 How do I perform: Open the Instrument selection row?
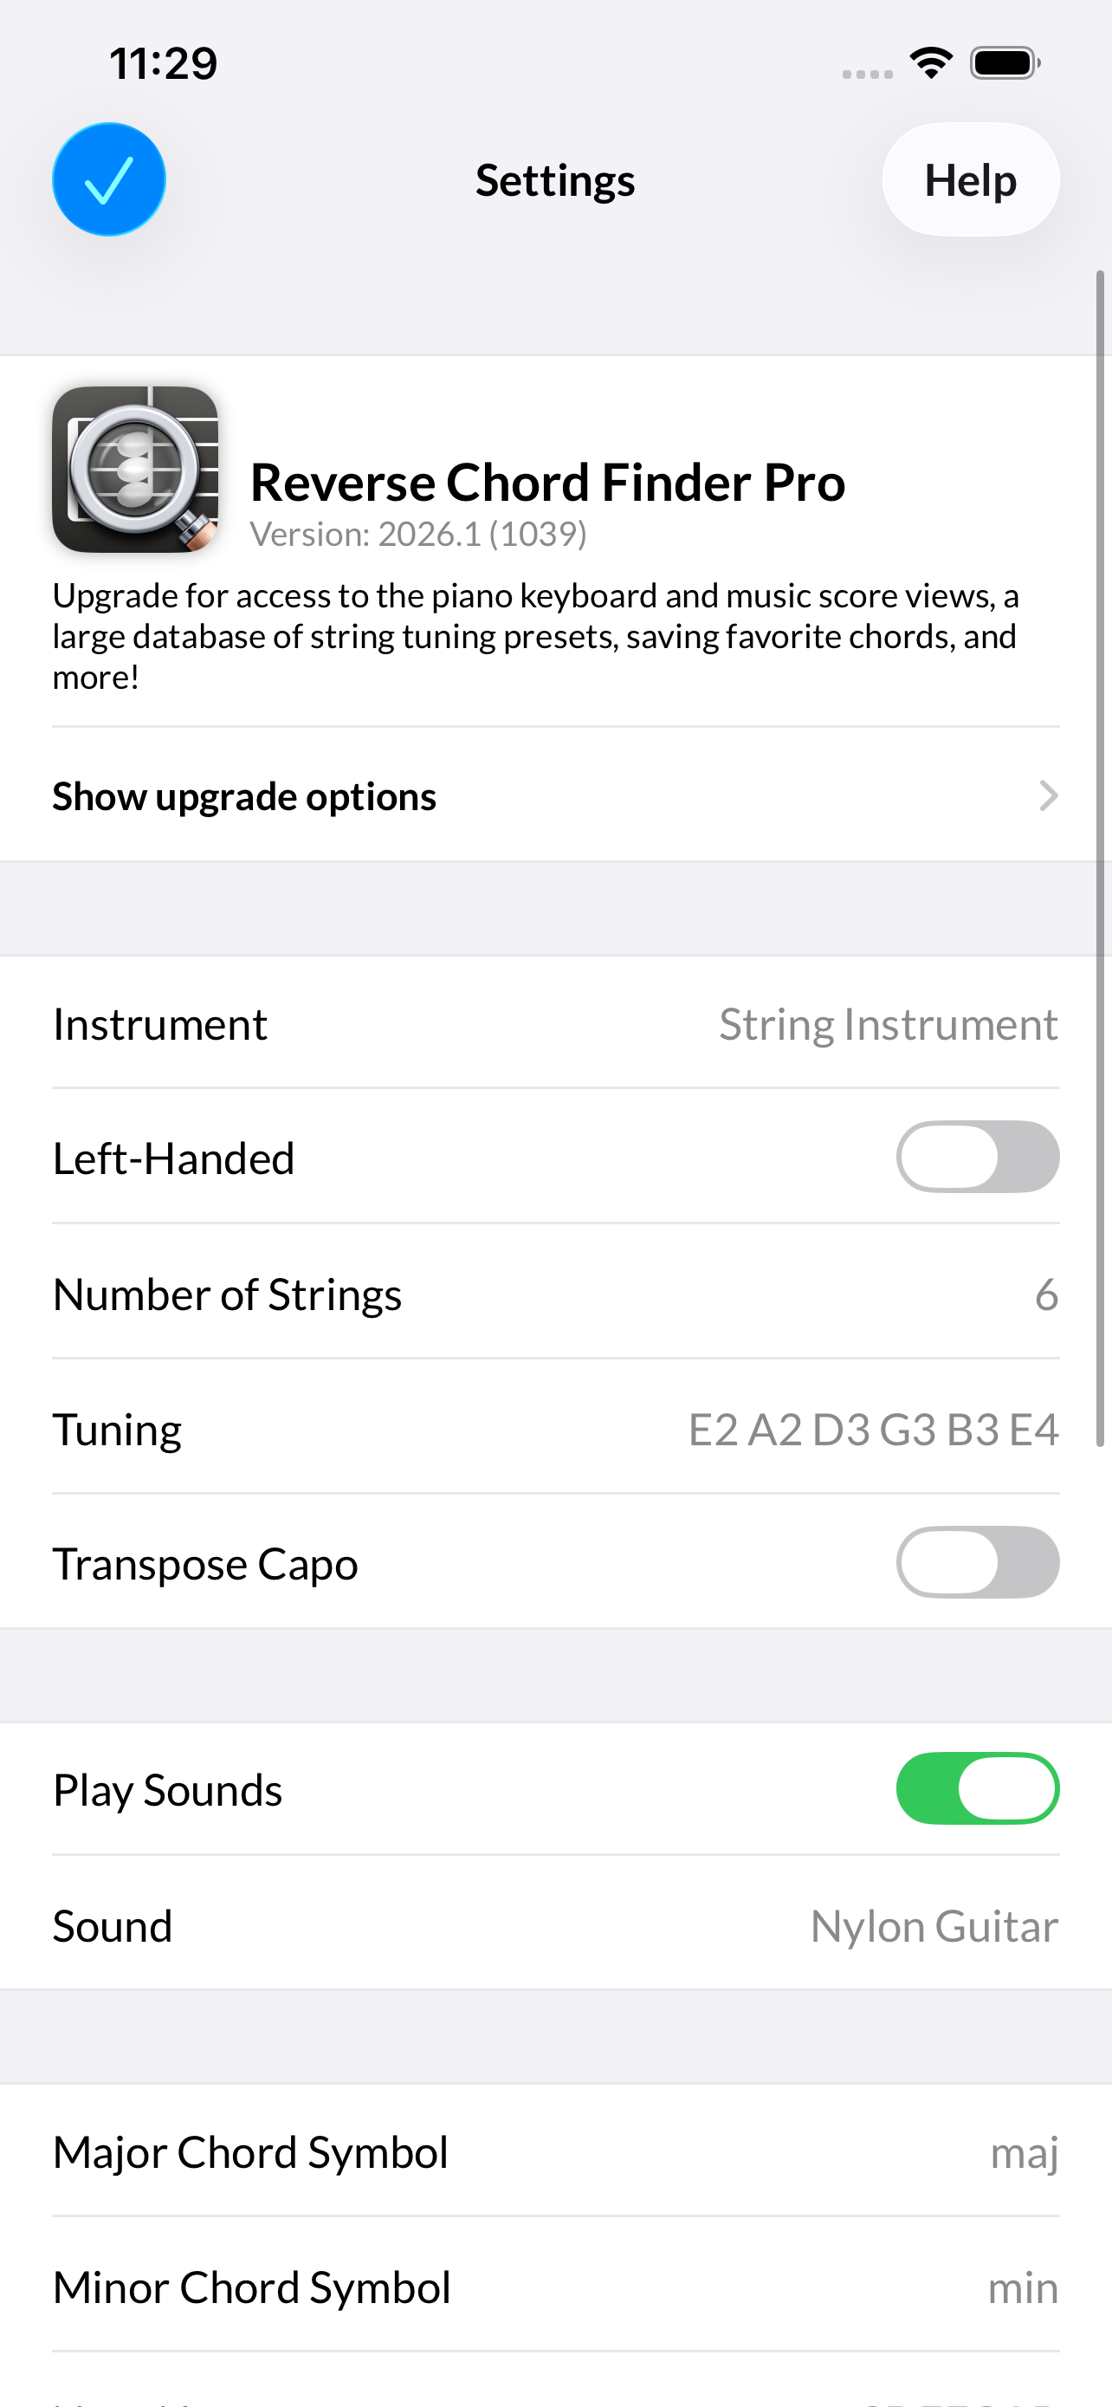(x=555, y=1023)
